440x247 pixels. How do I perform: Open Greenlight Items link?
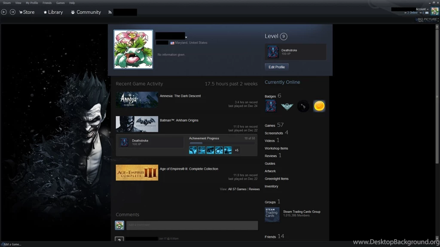pyautogui.click(x=277, y=179)
